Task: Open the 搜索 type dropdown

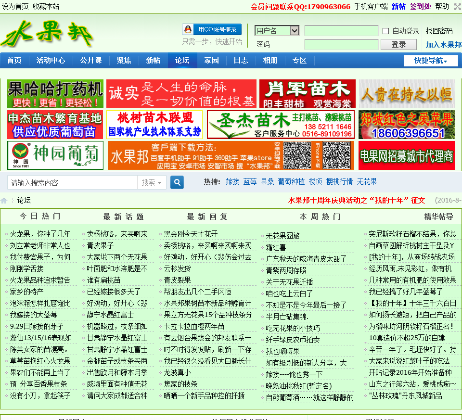Action: 152,183
